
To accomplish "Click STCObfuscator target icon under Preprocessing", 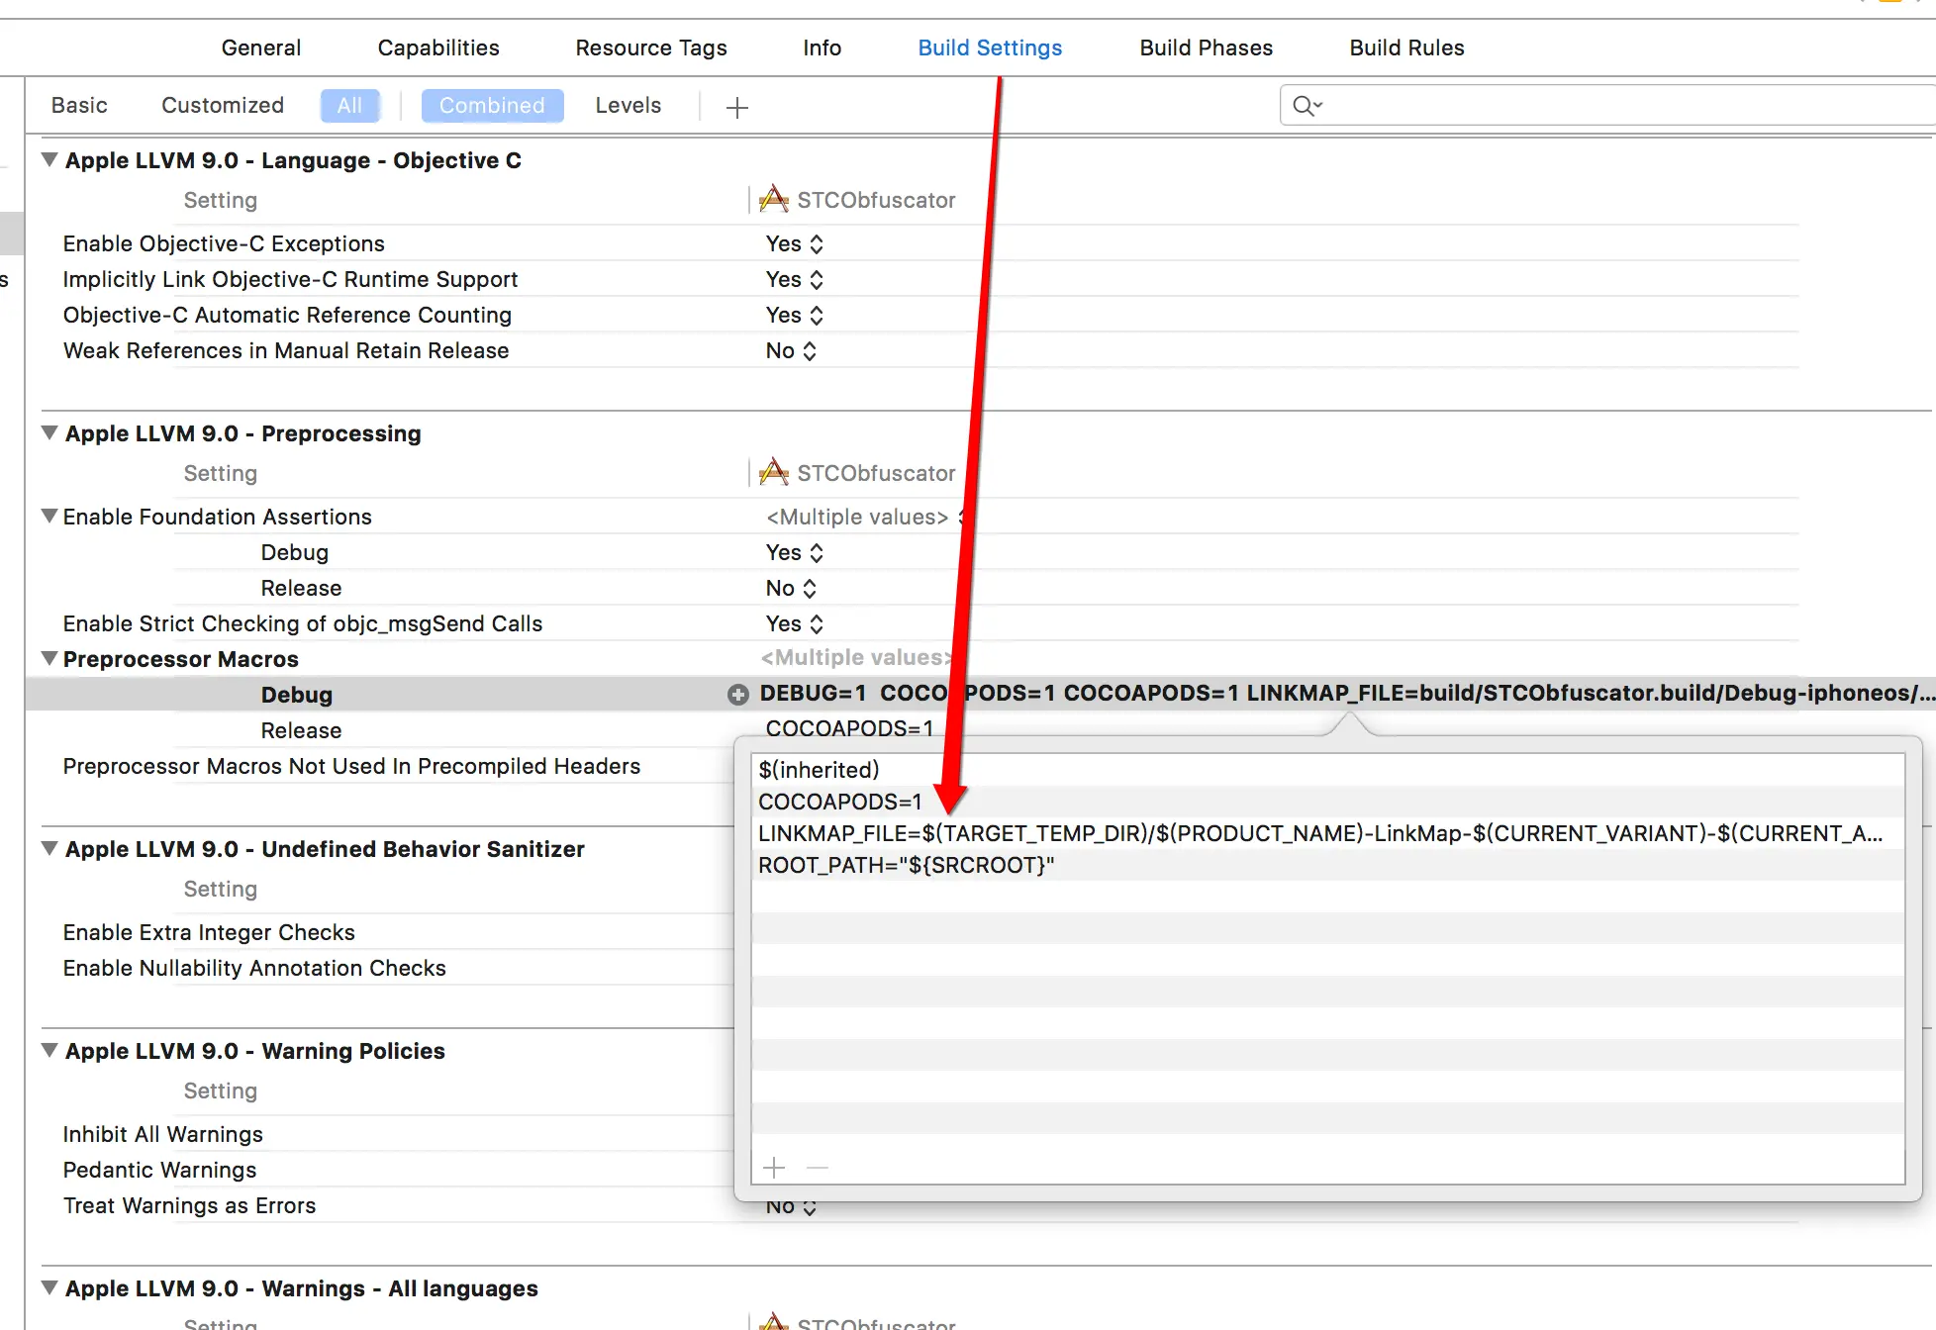I will pos(774,473).
